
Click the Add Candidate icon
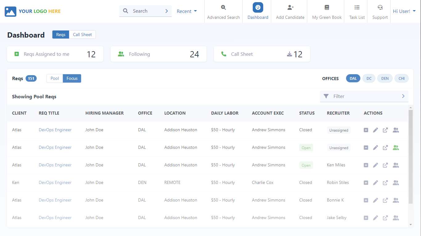pos(290,8)
